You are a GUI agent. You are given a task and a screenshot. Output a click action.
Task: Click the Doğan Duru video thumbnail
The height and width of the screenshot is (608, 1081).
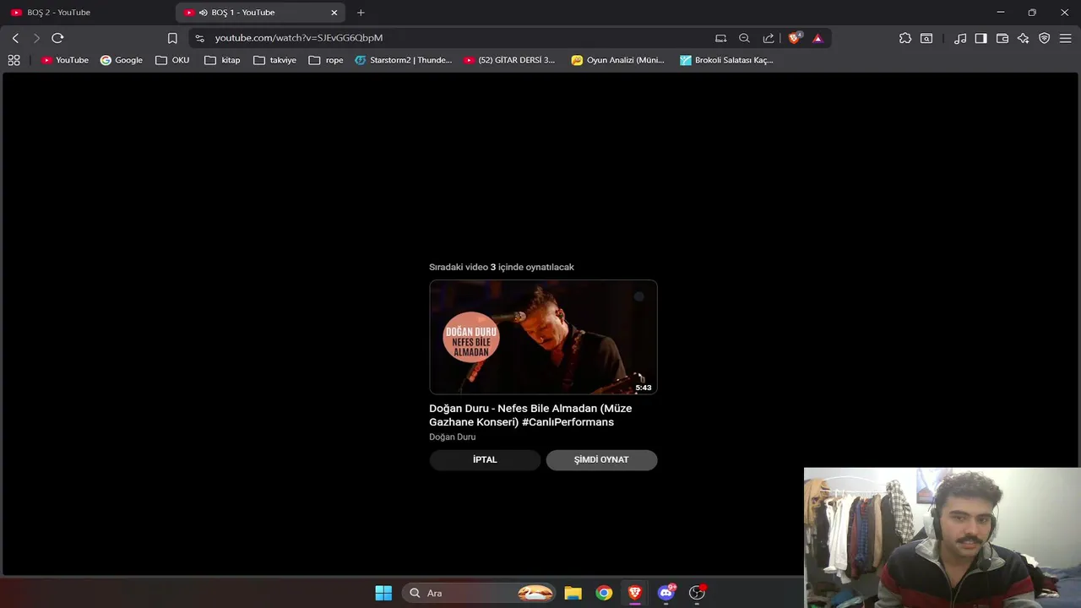pos(543,337)
